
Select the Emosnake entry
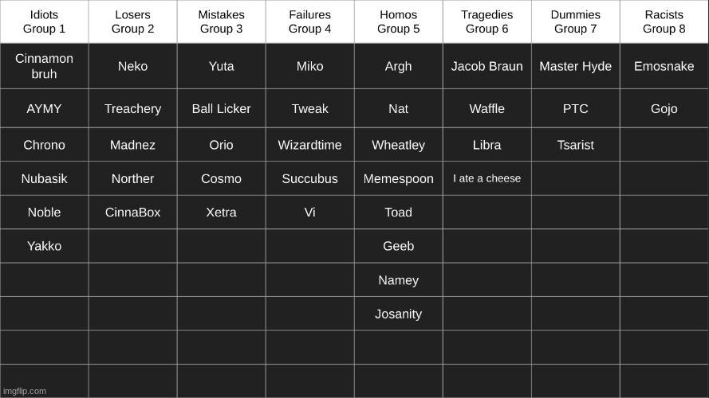coord(664,66)
